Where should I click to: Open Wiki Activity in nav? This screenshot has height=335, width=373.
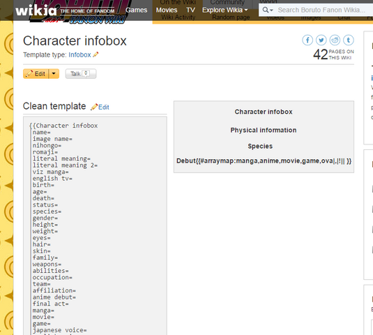pyautogui.click(x=178, y=17)
